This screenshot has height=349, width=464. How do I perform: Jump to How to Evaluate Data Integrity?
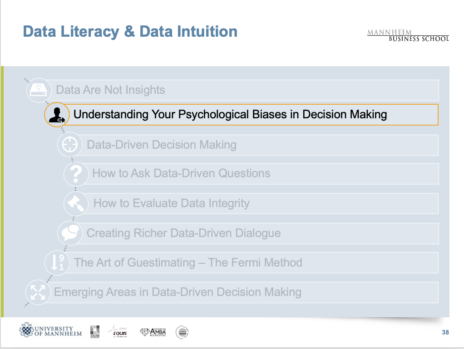[x=171, y=203]
